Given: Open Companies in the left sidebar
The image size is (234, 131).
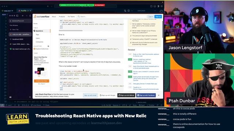Looking at the screenshot, I should click(39, 42).
